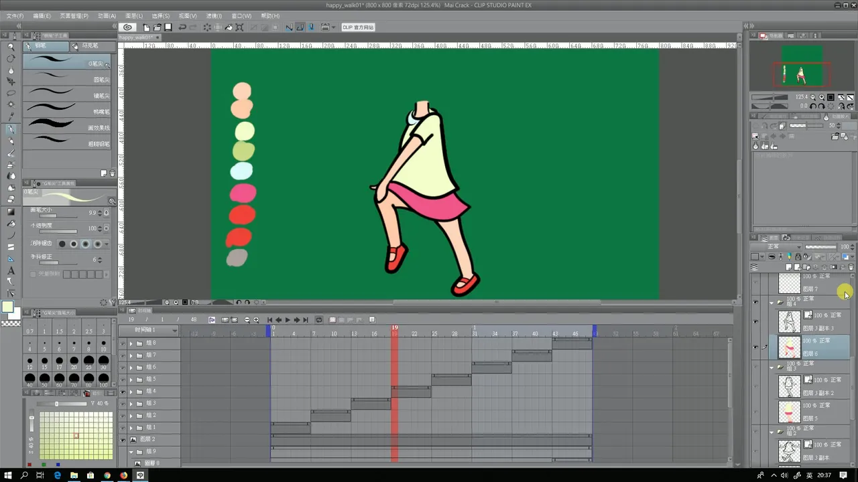858x482 pixels.
Task: Click the Save icon in command bar
Action: coord(168,27)
